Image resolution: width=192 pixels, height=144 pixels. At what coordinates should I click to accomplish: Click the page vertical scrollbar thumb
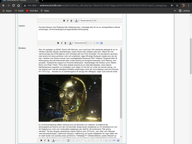click(x=191, y=56)
